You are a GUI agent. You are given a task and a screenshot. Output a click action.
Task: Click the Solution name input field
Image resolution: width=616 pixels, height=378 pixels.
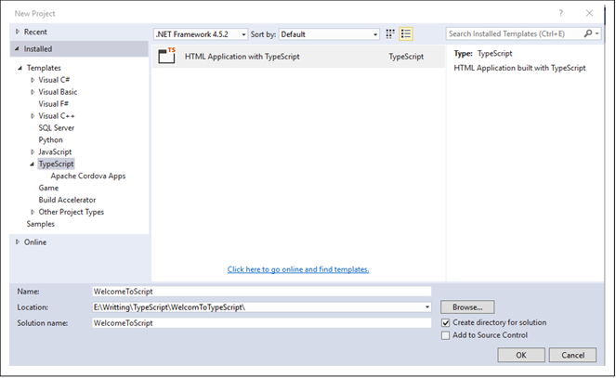[x=262, y=322]
